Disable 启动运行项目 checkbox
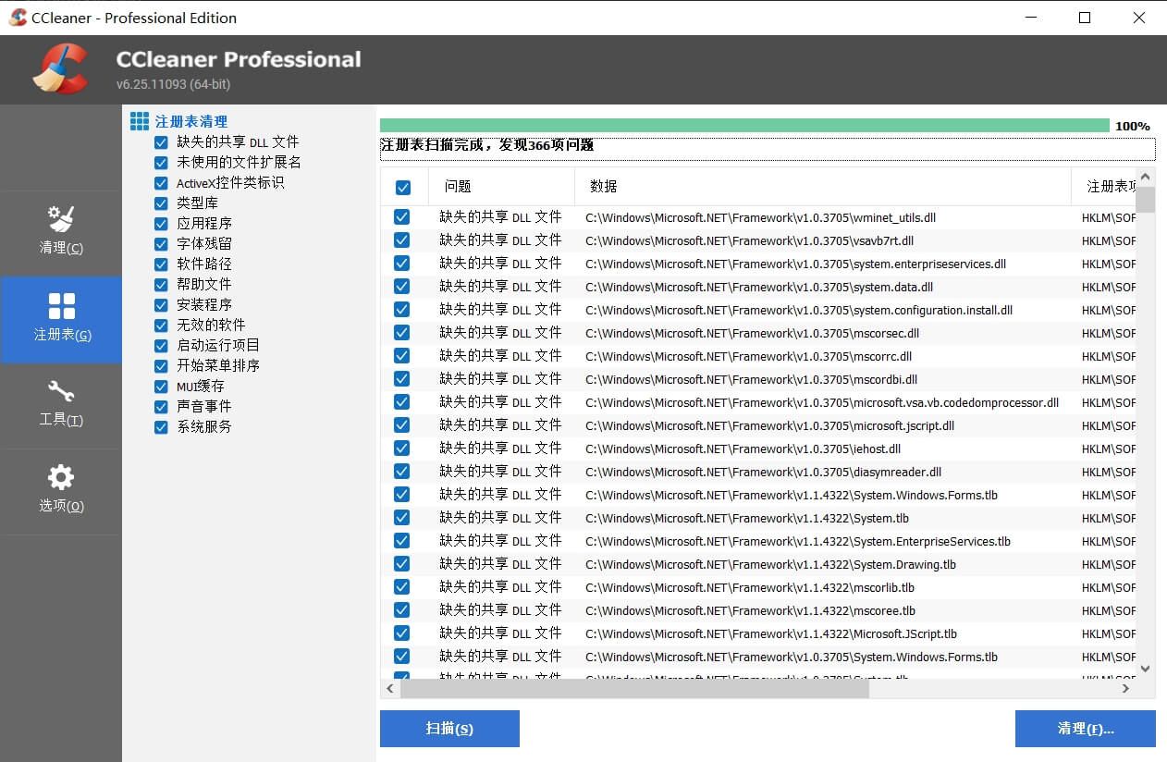 point(161,346)
